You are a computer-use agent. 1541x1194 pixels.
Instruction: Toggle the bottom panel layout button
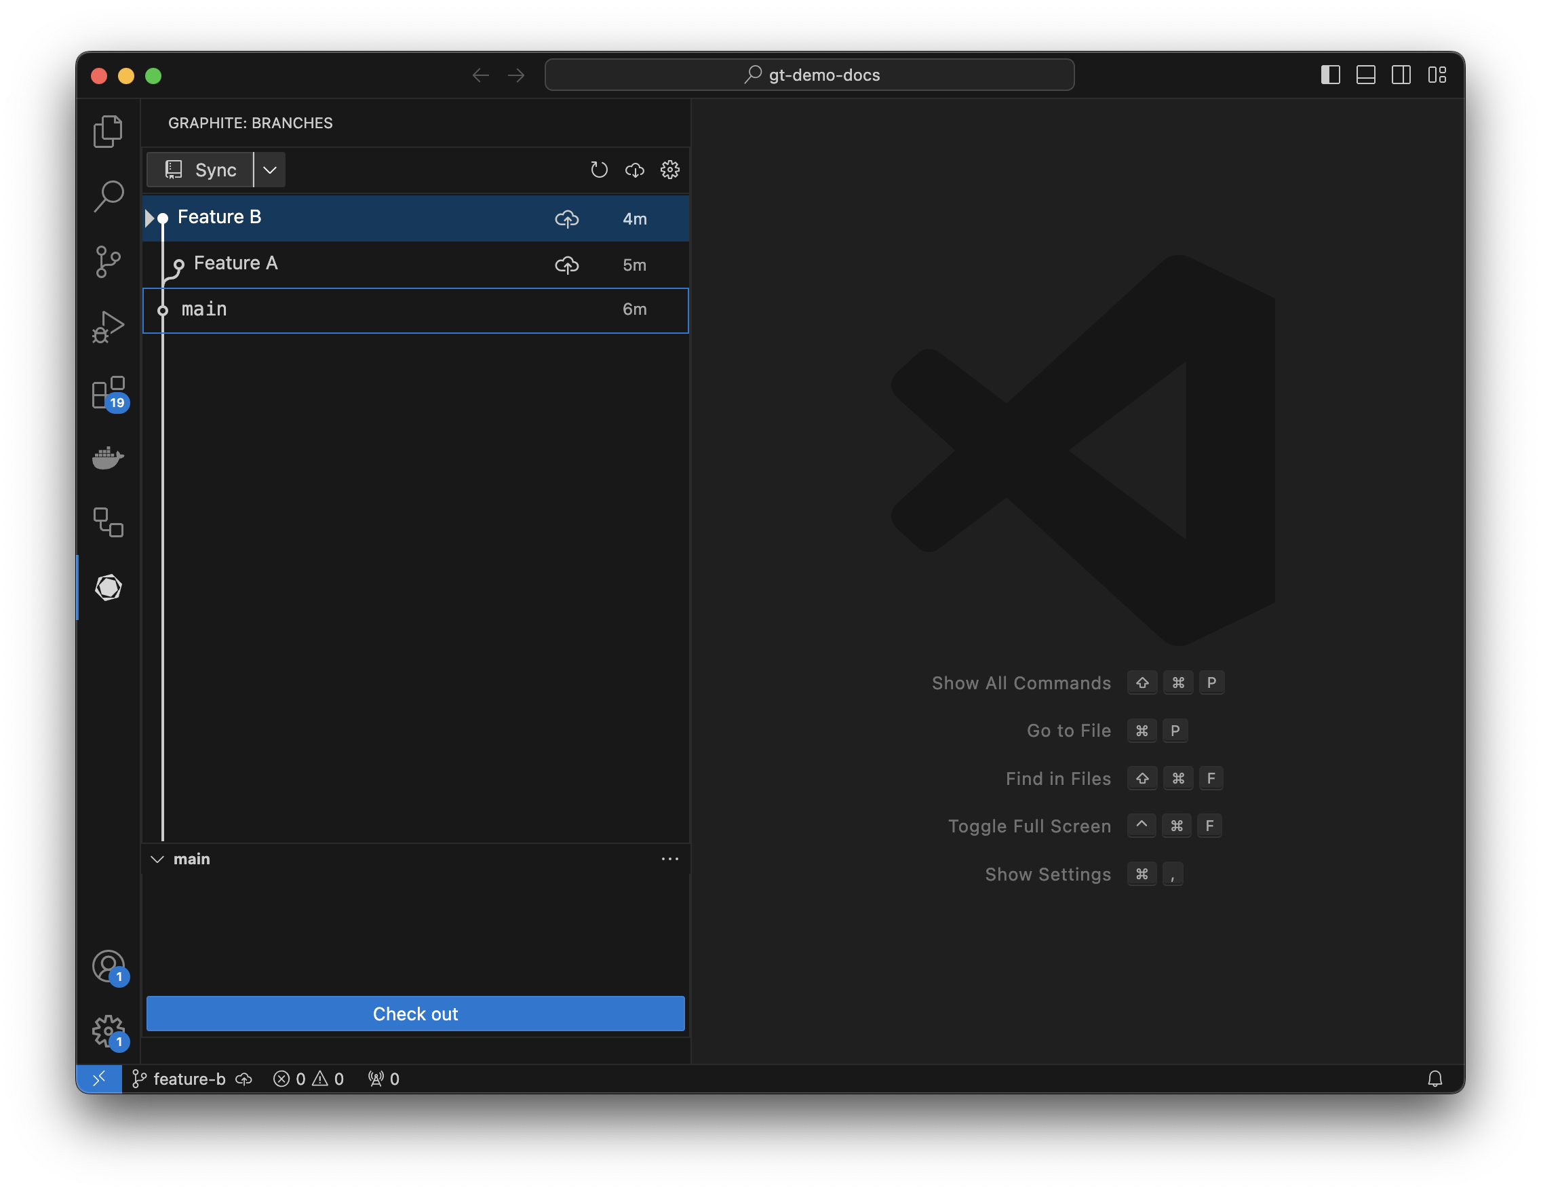click(1365, 75)
